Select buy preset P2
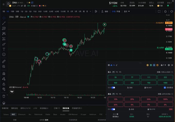175x122 pixels. 117,72
